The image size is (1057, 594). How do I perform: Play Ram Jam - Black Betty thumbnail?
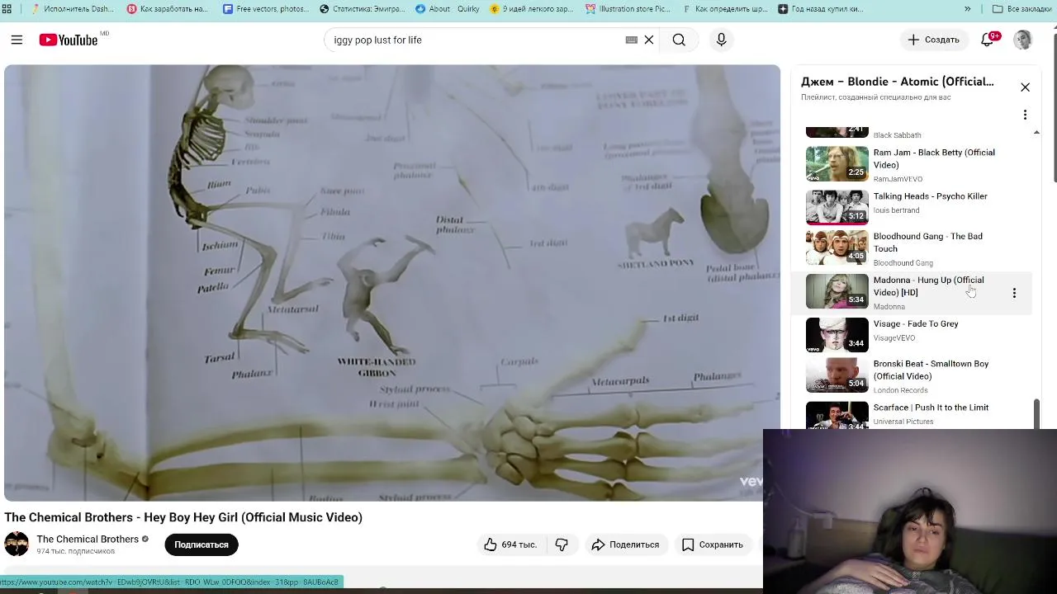click(x=837, y=163)
